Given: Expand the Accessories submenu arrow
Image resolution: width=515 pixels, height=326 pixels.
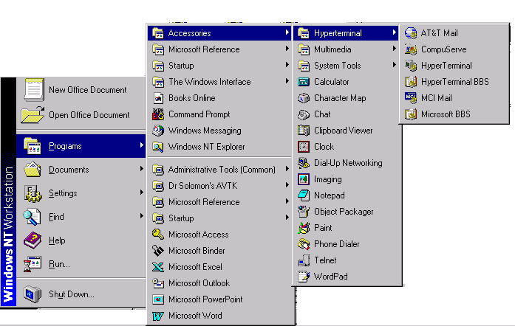Looking at the screenshot, I should pyautogui.click(x=287, y=32).
